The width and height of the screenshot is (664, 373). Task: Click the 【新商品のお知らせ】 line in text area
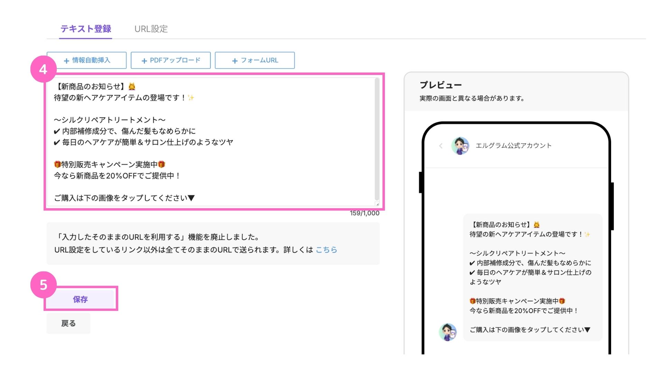pyautogui.click(x=95, y=87)
